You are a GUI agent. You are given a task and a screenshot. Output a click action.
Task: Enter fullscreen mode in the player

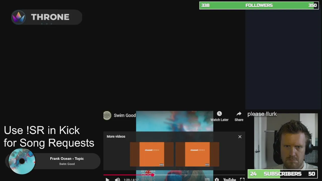242,179
